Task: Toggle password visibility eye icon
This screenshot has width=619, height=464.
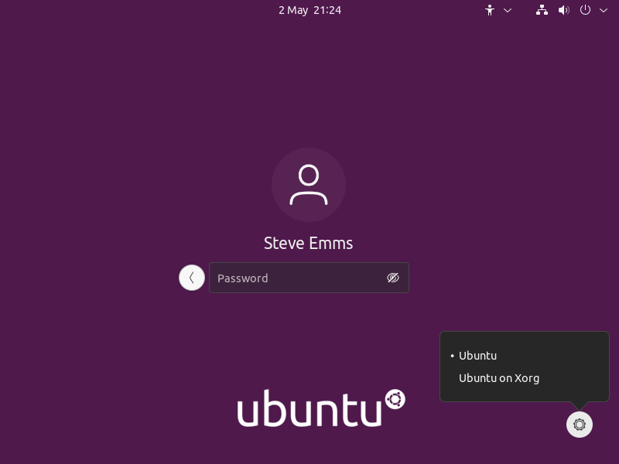Action: (393, 278)
